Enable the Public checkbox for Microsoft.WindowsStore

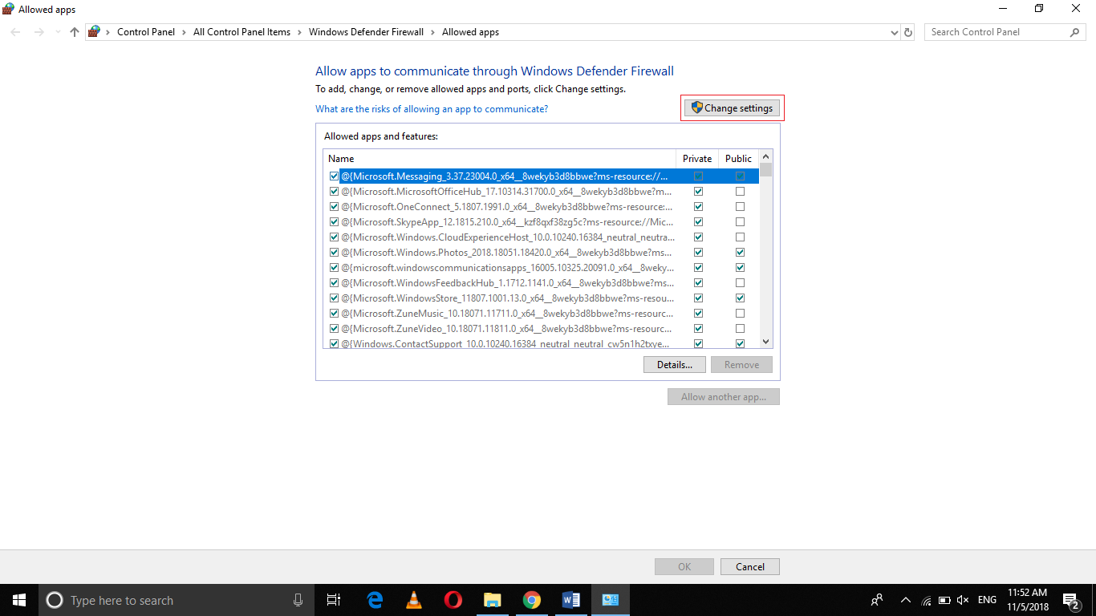(x=740, y=298)
